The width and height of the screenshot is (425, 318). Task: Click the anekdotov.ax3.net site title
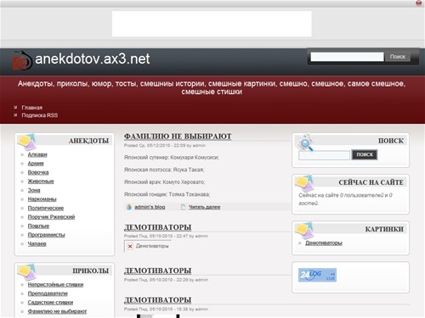coord(93,59)
